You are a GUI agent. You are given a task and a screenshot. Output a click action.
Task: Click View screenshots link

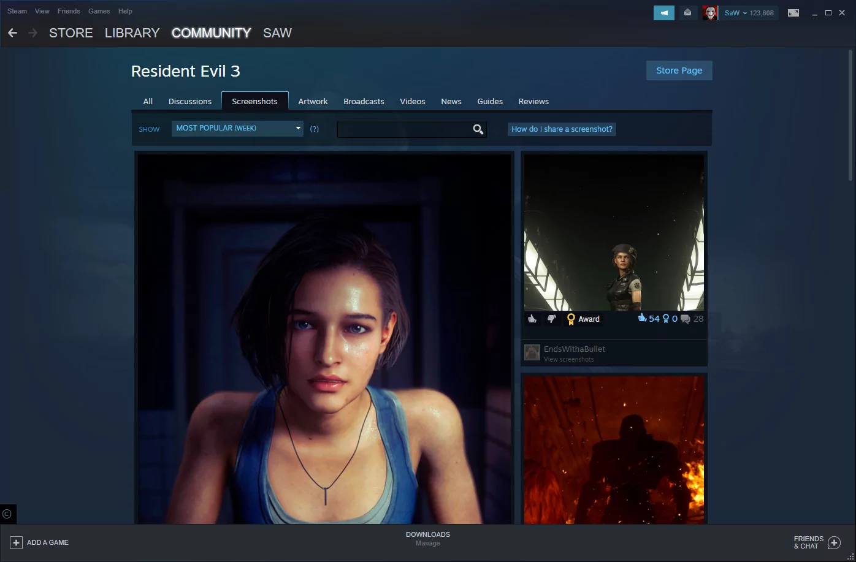[x=569, y=359]
